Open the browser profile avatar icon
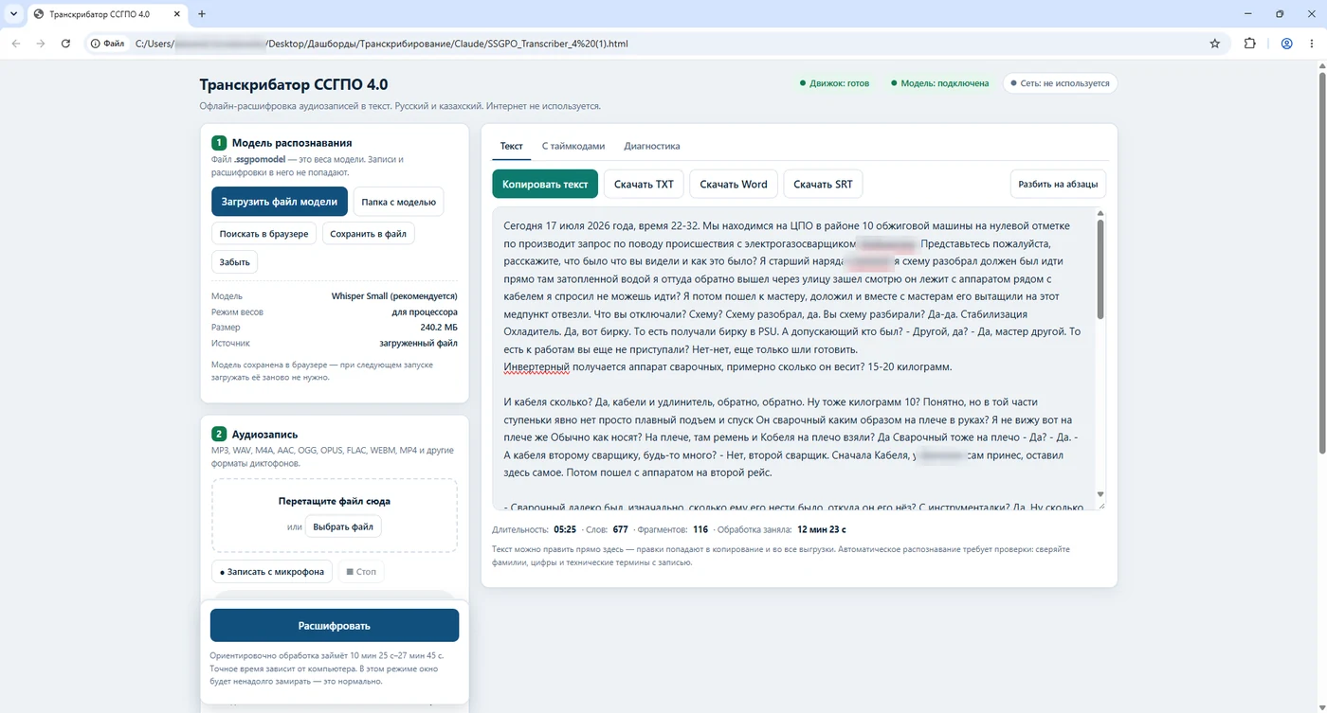 pos(1286,44)
